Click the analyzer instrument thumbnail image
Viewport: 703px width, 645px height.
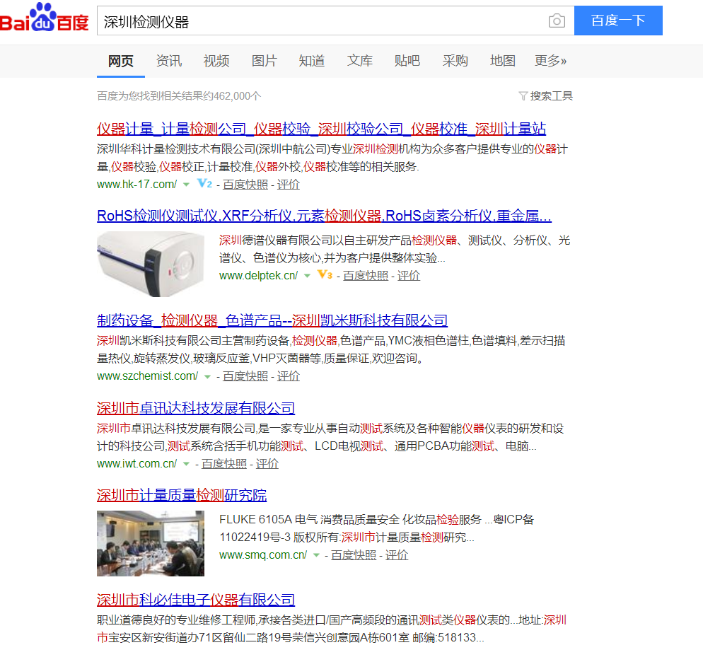point(151,264)
